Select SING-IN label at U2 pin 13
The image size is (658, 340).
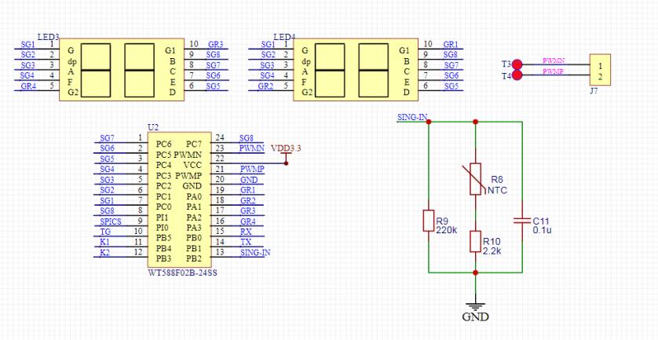pyautogui.click(x=255, y=252)
